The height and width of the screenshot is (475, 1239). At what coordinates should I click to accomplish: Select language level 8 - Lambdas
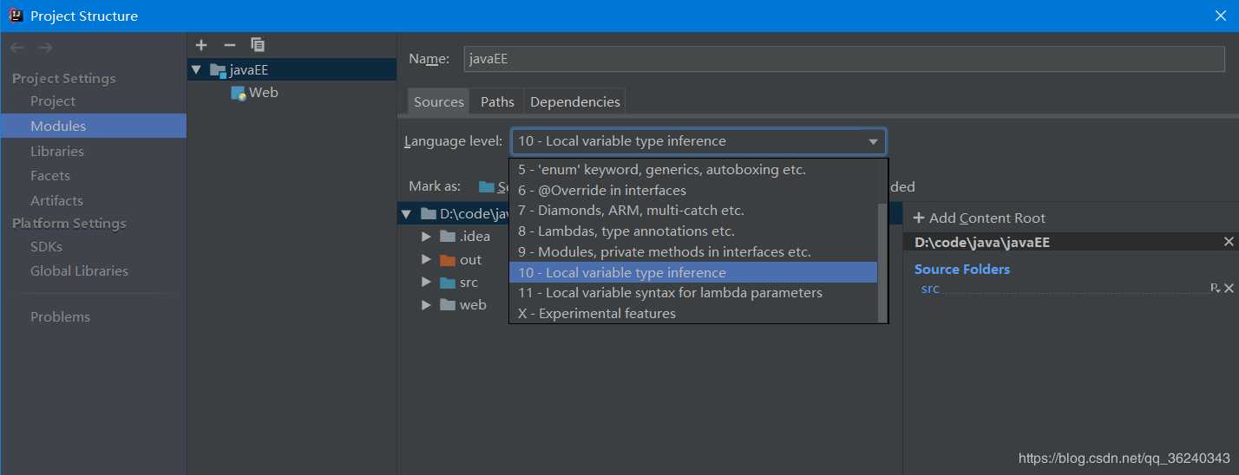click(x=693, y=231)
